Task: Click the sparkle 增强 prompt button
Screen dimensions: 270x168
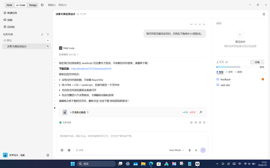Action: pyautogui.click(x=79, y=150)
